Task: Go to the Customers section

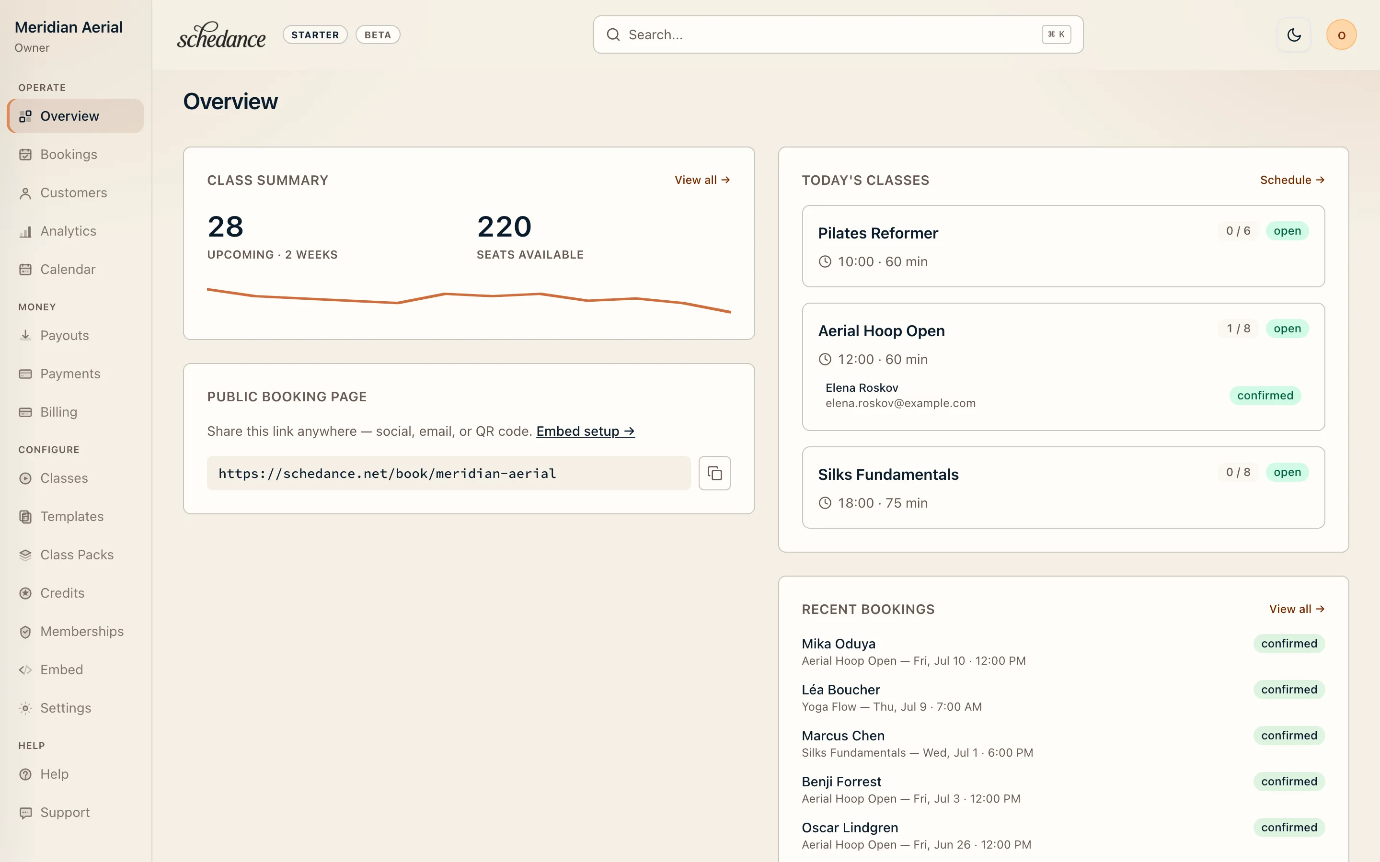Action: 75,193
